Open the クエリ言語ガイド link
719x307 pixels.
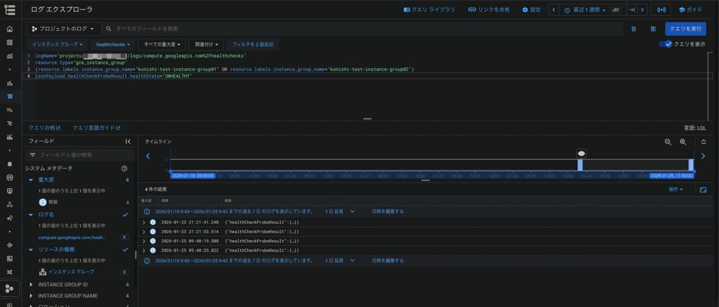click(96, 128)
